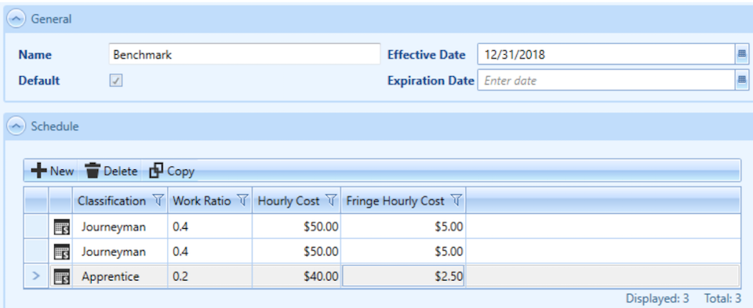Click the New button in Schedule toolbar
The height and width of the screenshot is (308, 753).
[x=52, y=171]
